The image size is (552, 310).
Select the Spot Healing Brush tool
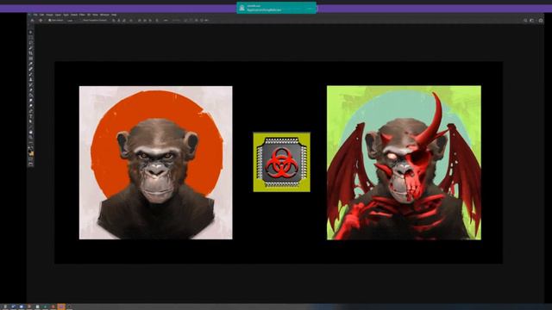tap(31, 69)
